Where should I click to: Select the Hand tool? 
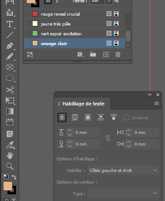(x=10, y=155)
